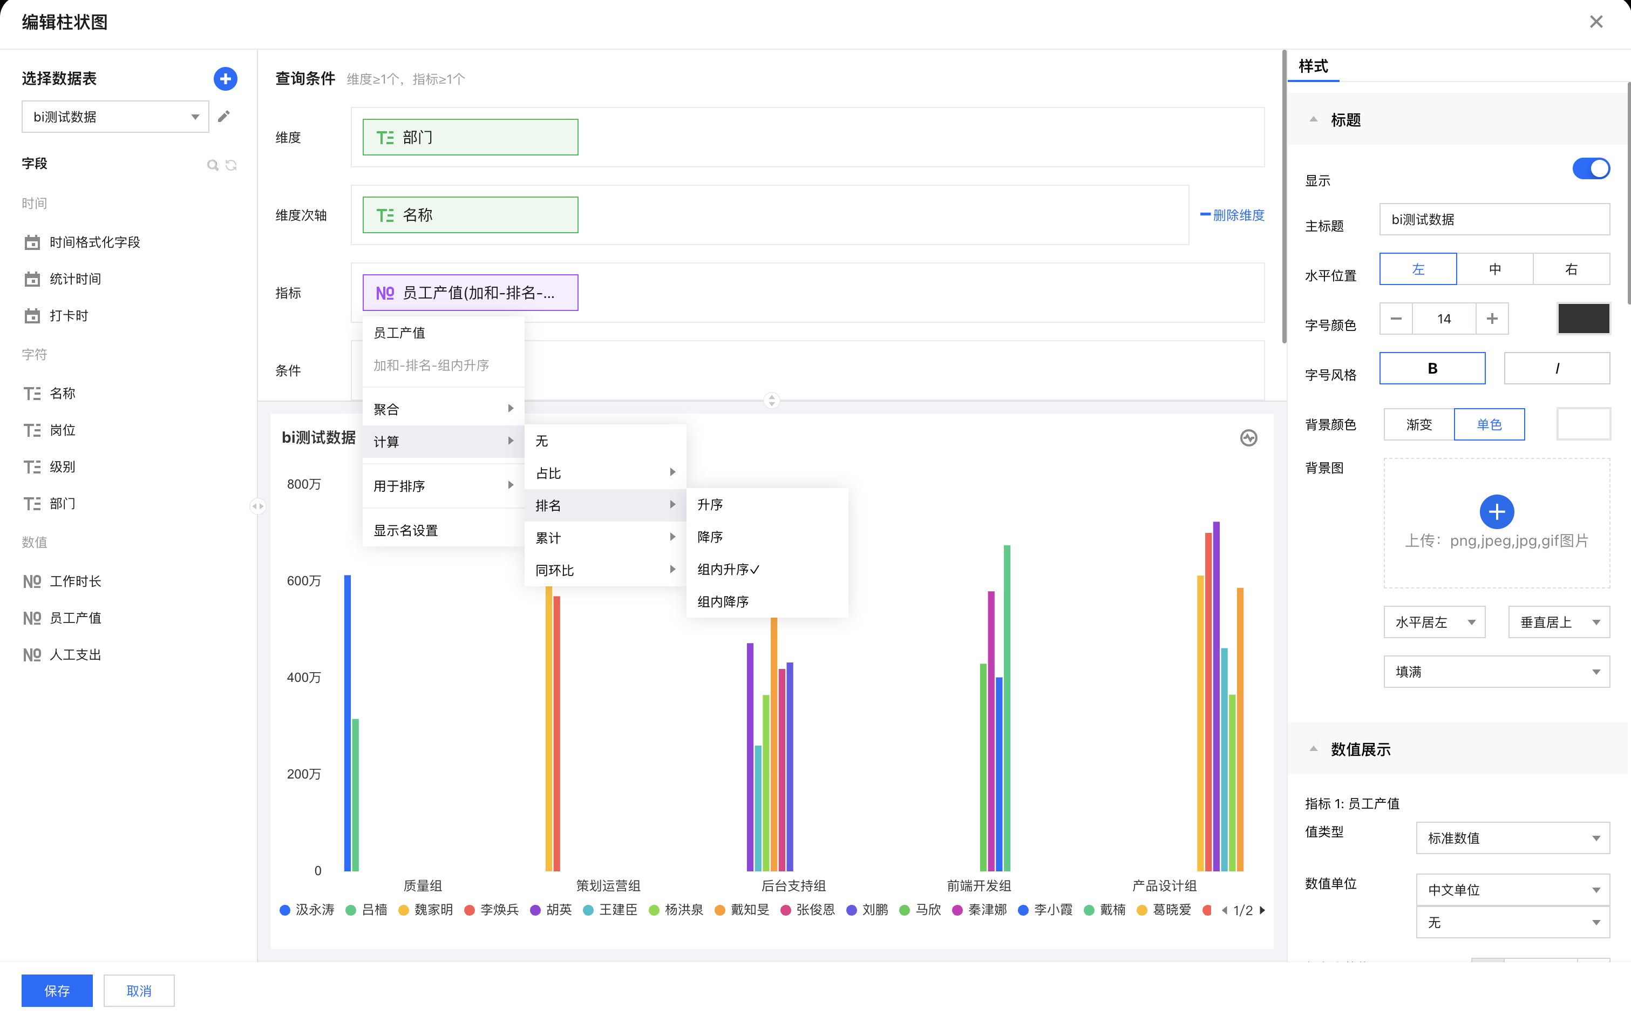Click the pencil edit icon beside data table
1631x1015 pixels.
[224, 117]
